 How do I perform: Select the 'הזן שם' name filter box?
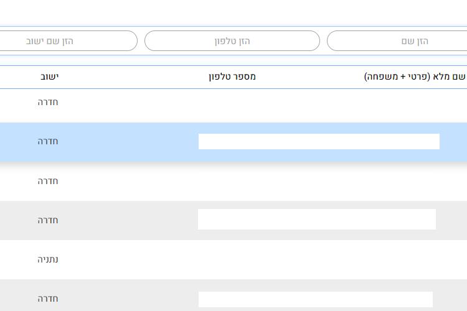397,41
